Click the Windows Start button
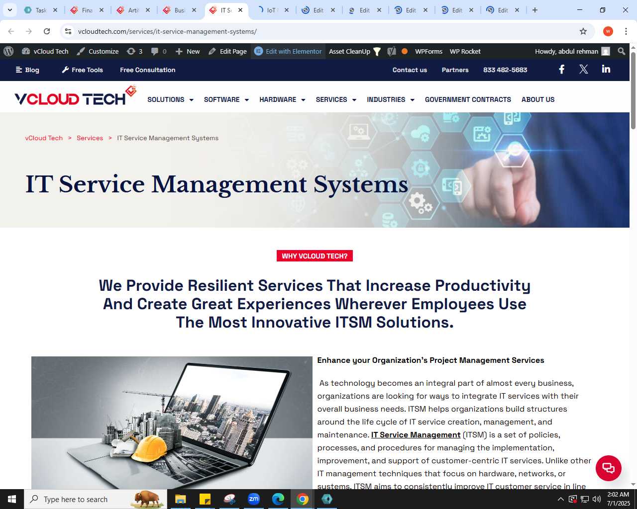This screenshot has width=637, height=509. coord(12,499)
